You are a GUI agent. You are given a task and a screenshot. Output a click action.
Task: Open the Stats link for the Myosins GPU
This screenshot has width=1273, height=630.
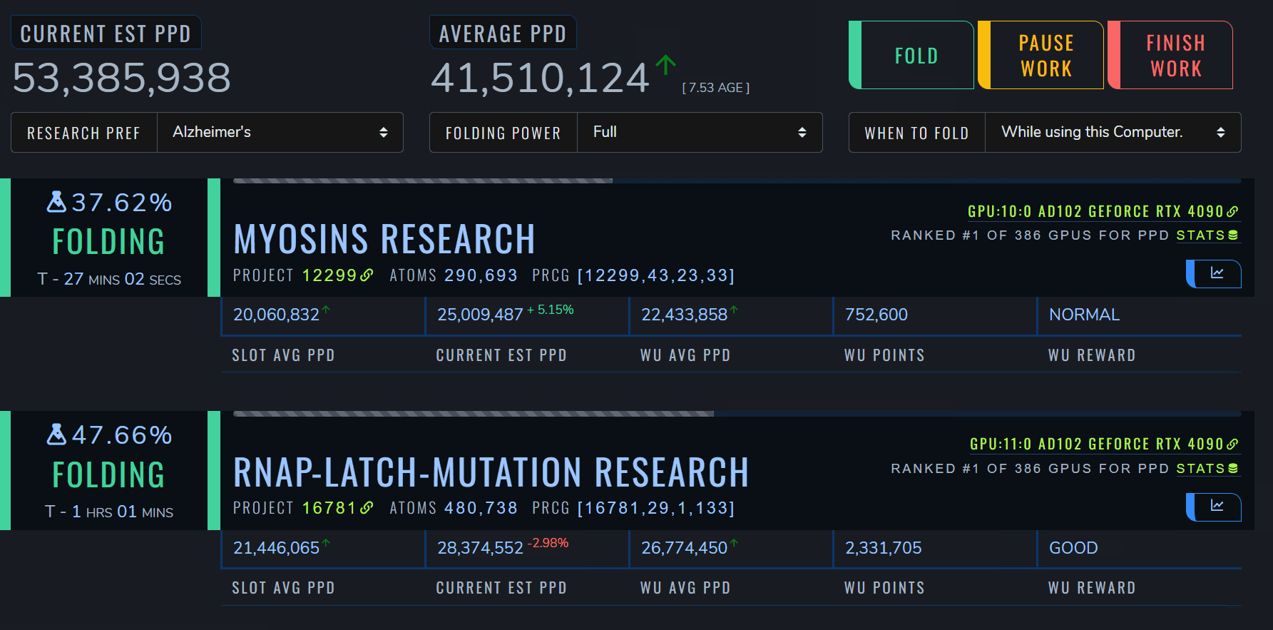tap(1207, 235)
